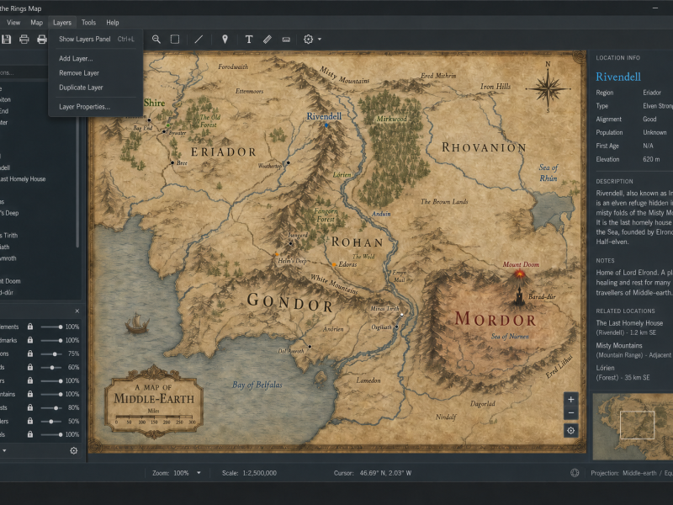The width and height of the screenshot is (673, 505).
Task: Click the Cursor 46.69° N coordinates text
Action: point(373,473)
